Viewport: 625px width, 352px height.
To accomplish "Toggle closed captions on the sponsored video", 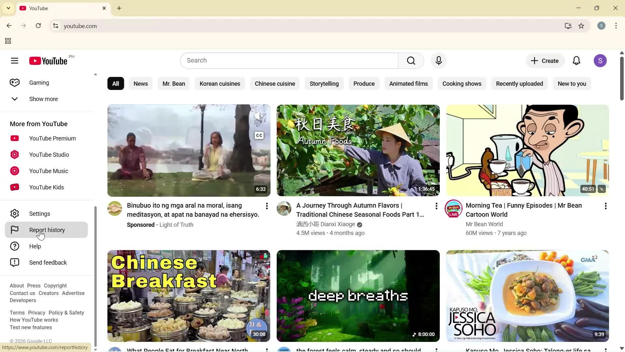I will pyautogui.click(x=259, y=135).
